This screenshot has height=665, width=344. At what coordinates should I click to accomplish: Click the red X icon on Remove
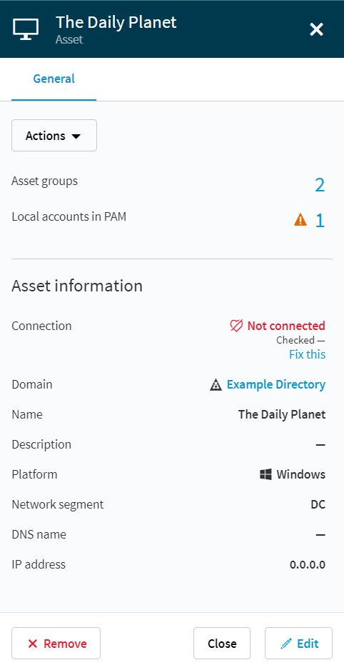point(33,644)
